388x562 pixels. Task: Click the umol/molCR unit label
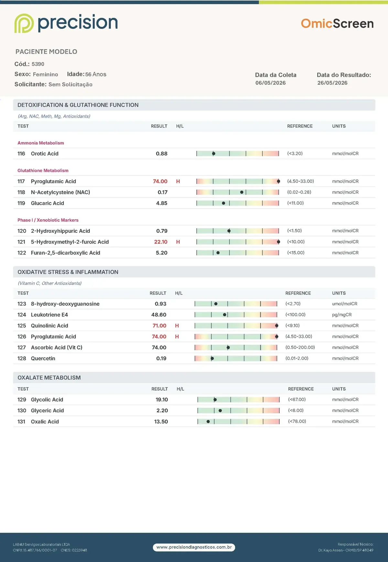(x=345, y=304)
